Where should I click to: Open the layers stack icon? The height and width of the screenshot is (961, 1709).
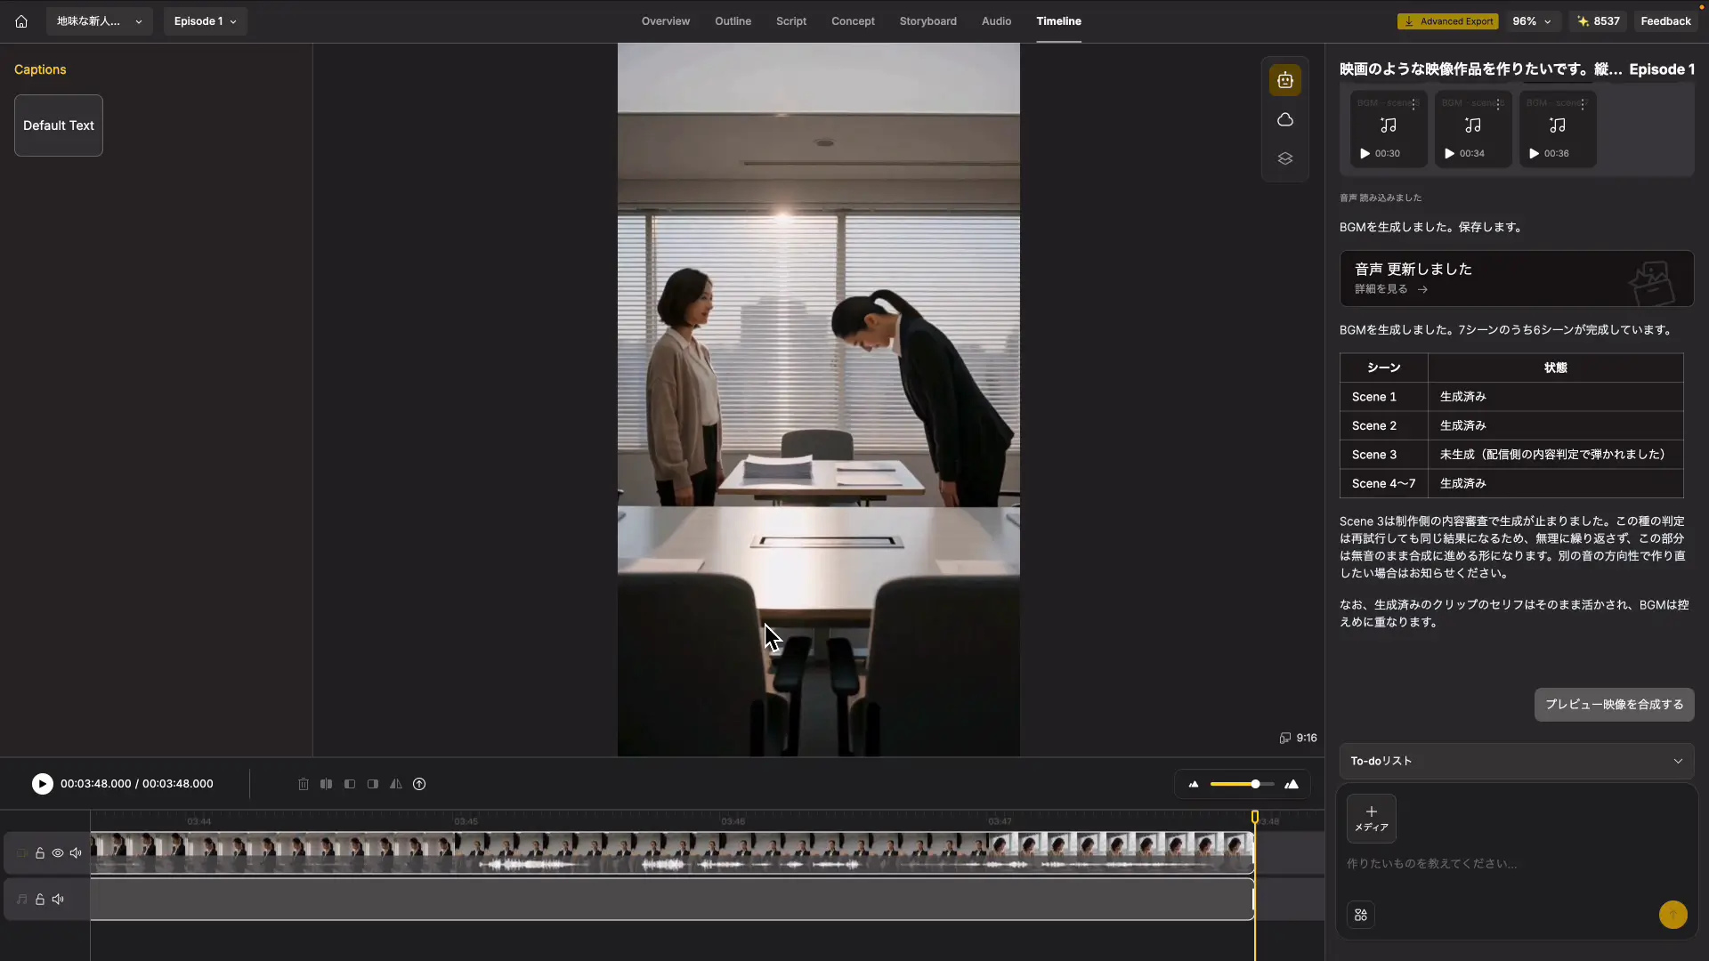tap(1284, 158)
